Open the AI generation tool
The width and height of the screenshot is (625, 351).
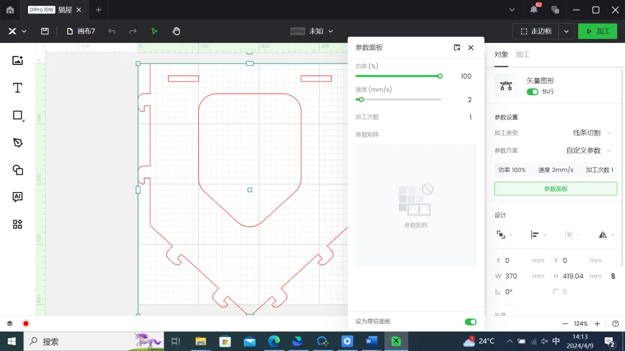tap(18, 197)
